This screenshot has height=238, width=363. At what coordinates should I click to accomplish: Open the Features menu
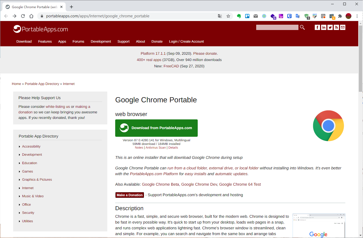pos(45,42)
